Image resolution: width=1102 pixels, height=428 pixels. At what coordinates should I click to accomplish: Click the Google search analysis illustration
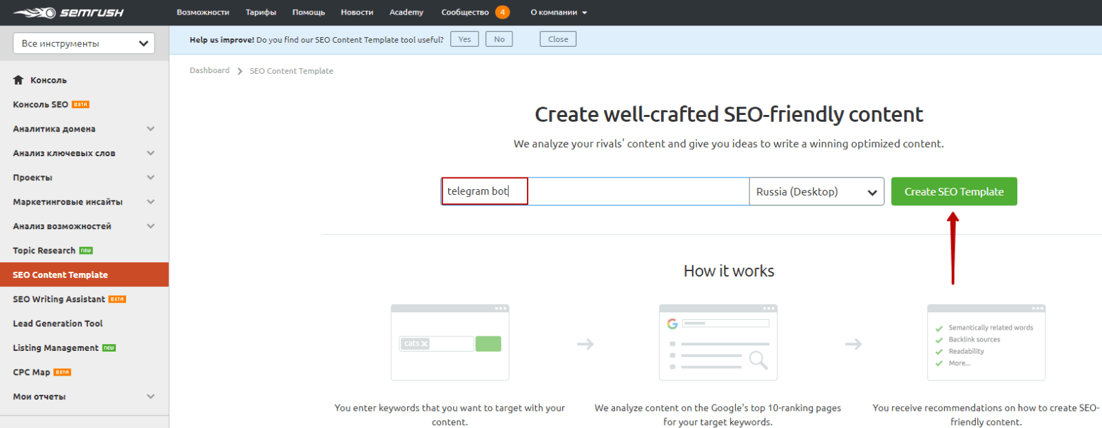718,343
